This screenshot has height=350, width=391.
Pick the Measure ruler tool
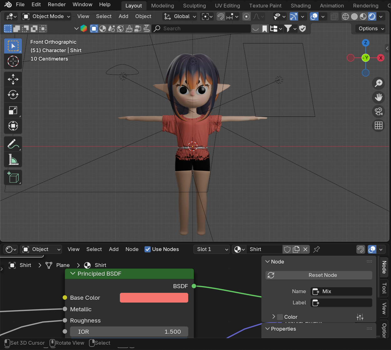13,160
